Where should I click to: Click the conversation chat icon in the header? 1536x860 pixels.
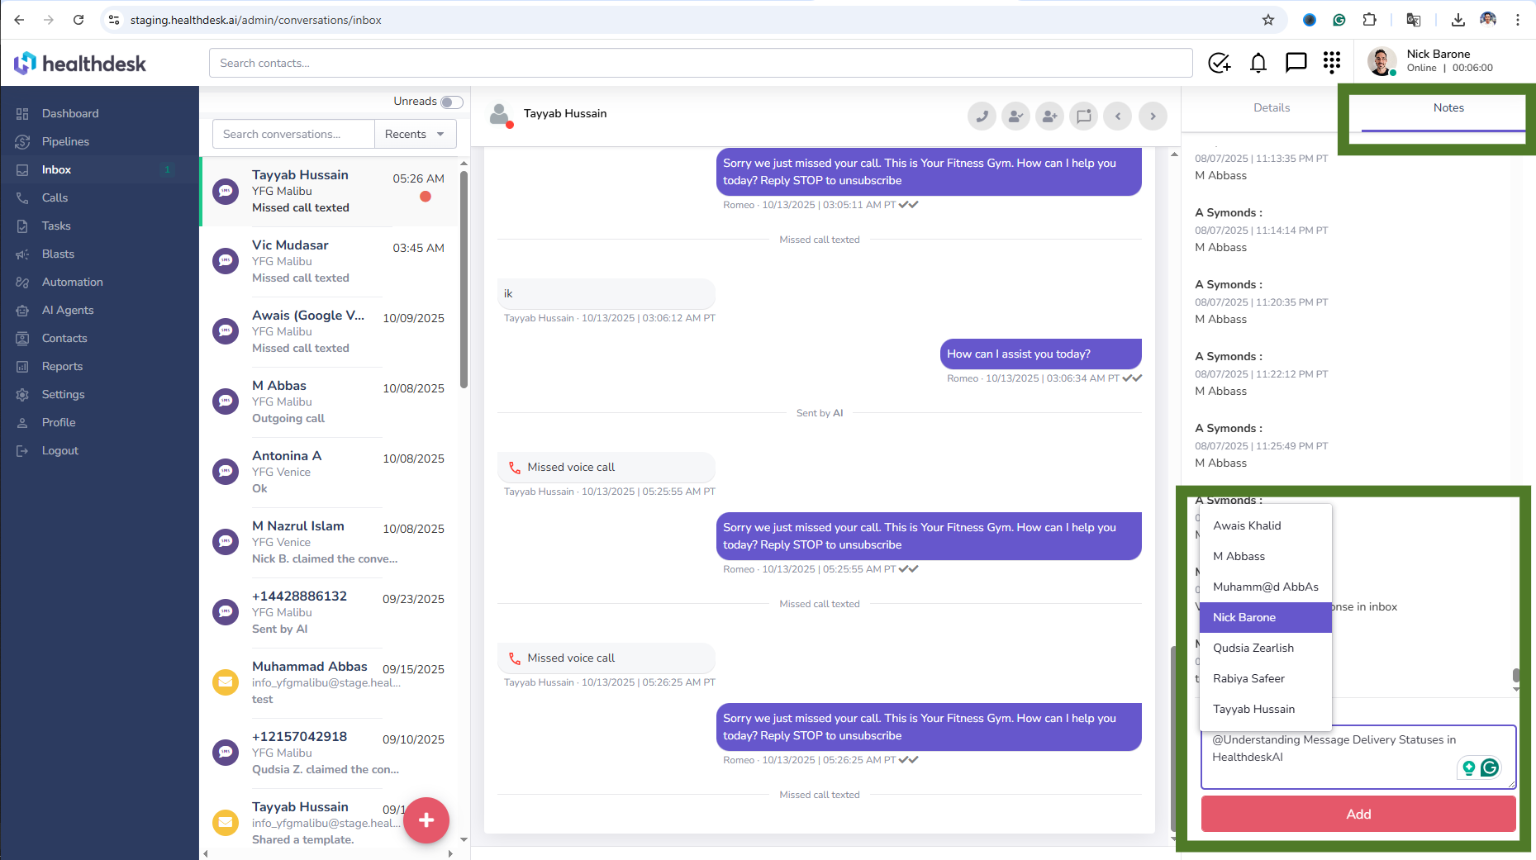(1083, 116)
